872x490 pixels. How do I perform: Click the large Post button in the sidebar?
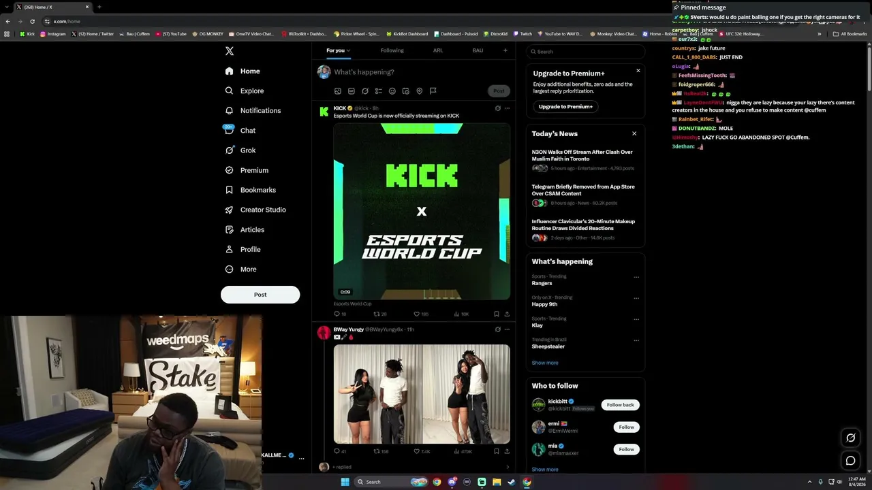coord(260,295)
